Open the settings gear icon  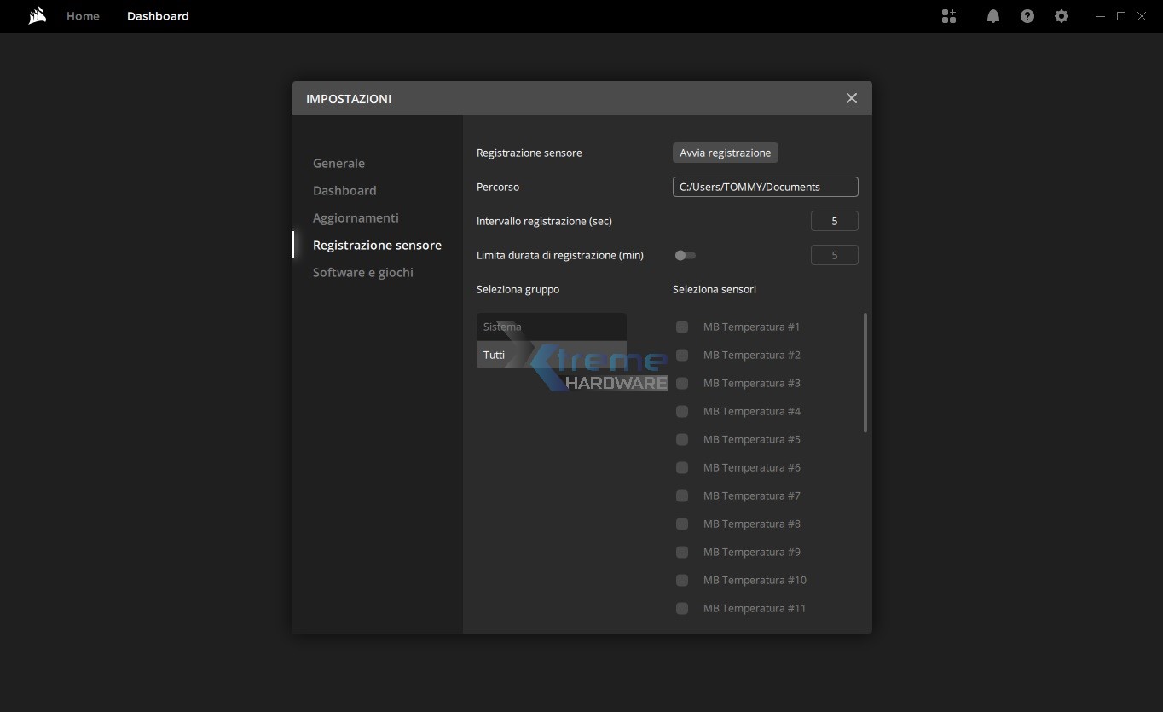(x=1061, y=16)
